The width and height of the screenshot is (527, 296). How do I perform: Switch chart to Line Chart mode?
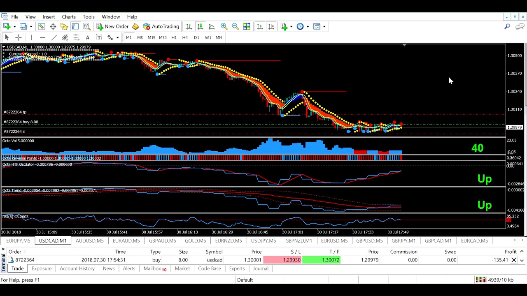[x=212, y=26]
